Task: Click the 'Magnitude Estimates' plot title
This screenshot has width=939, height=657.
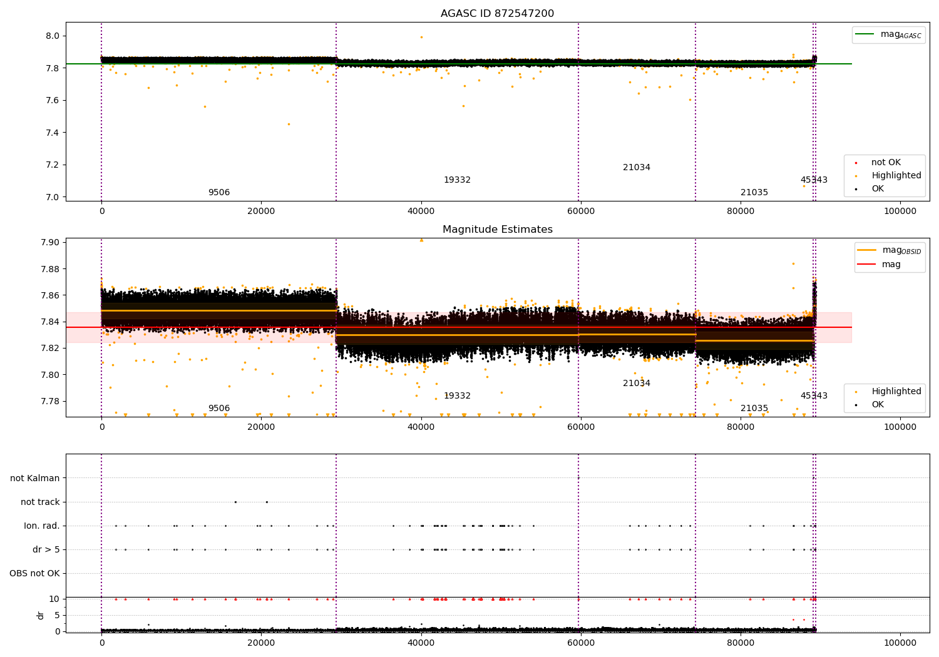Action: click(x=497, y=230)
